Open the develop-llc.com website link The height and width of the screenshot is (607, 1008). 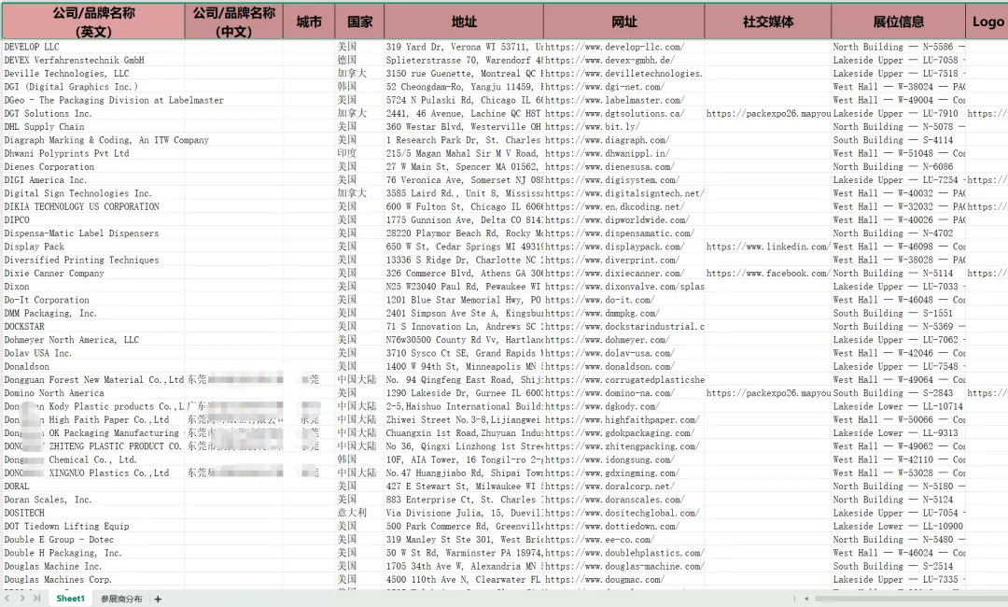coord(614,47)
